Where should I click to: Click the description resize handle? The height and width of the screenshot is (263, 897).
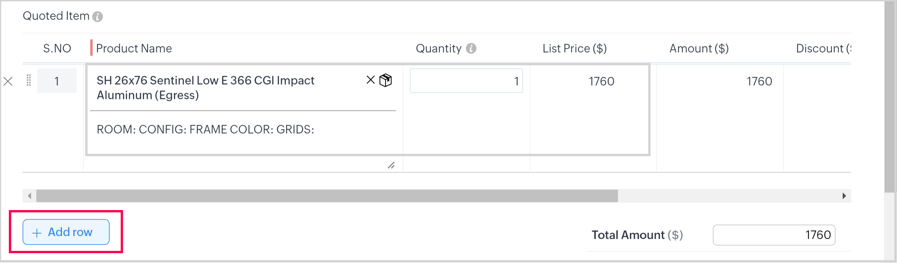pos(391,165)
